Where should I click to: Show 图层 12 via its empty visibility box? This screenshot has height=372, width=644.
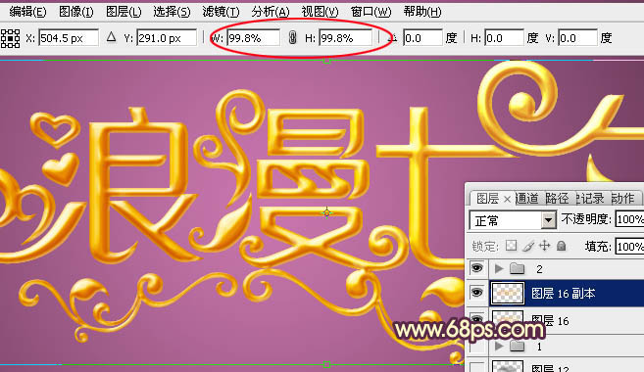point(476,366)
